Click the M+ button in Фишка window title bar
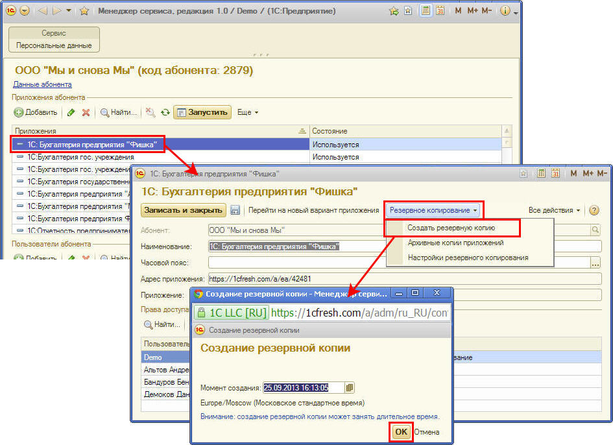Viewport: 613px width, 445px height. point(588,173)
